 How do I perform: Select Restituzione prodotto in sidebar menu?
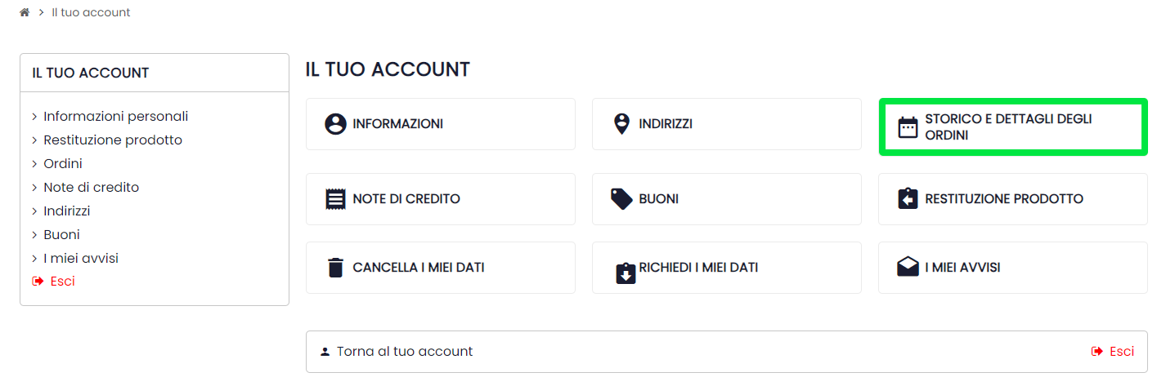tap(112, 140)
